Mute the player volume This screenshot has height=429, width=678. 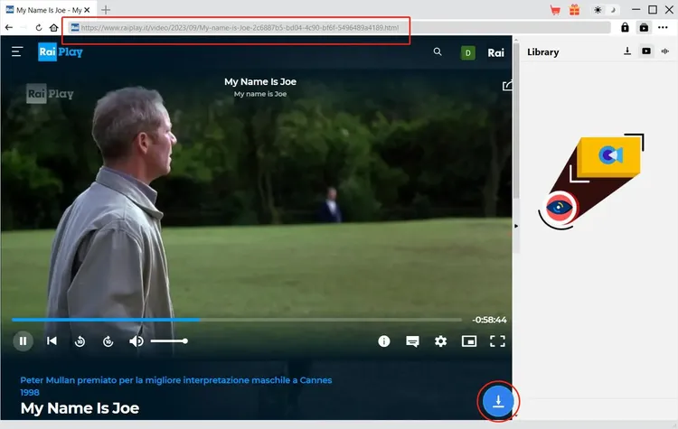tap(137, 340)
